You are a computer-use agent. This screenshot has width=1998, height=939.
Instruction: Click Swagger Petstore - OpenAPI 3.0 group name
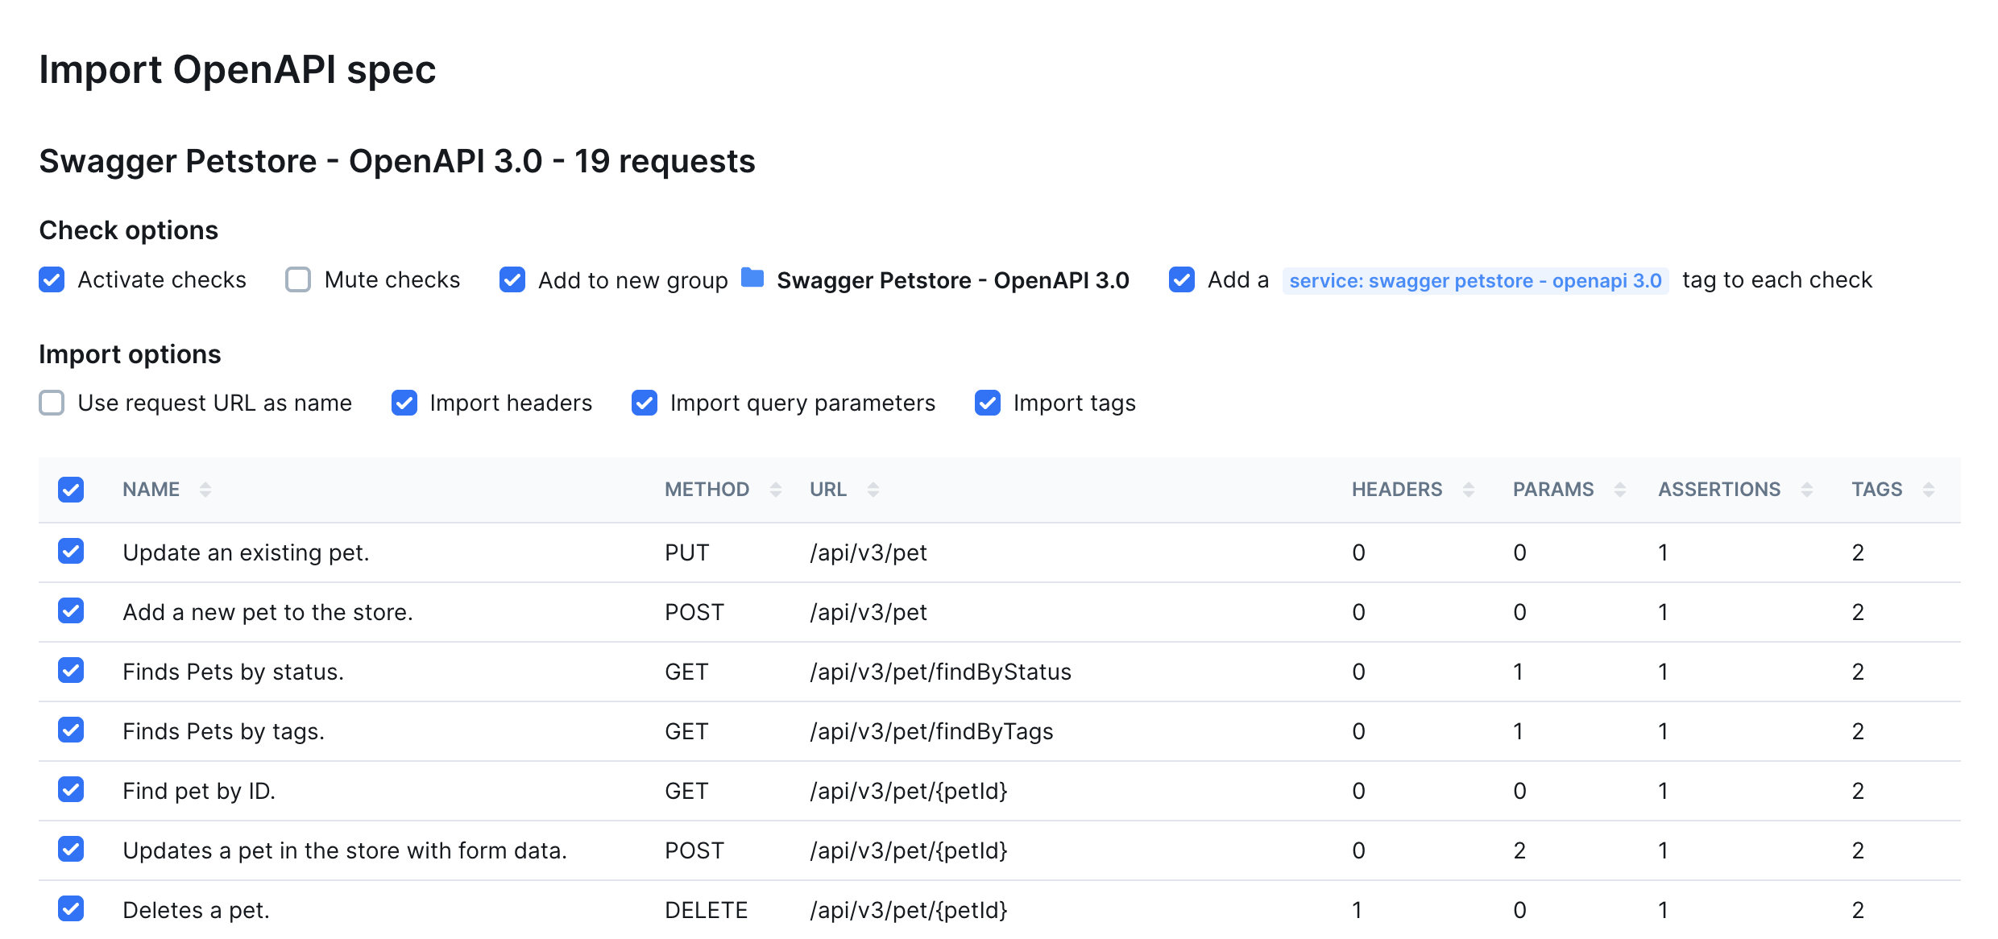point(952,280)
